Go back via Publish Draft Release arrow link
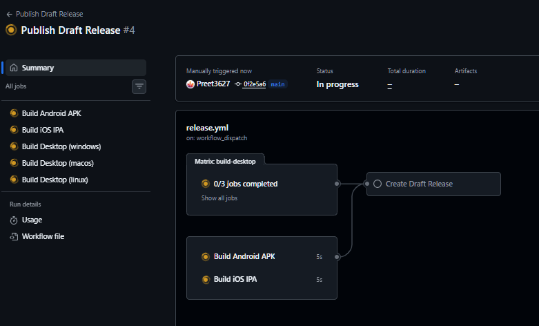Viewport: 539px width, 326px height. point(45,14)
